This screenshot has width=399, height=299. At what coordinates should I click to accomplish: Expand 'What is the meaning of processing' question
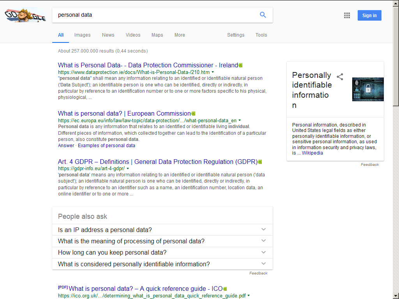pyautogui.click(x=162, y=241)
